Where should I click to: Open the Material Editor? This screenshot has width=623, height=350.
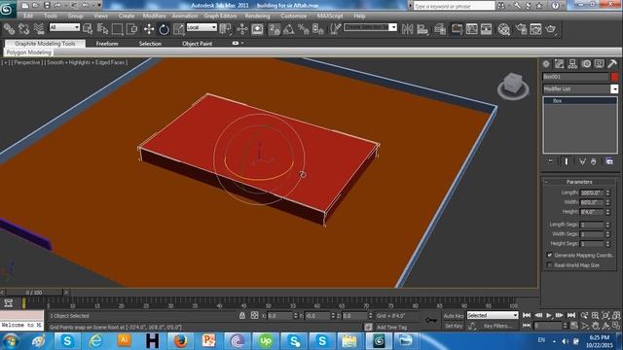tap(504, 29)
